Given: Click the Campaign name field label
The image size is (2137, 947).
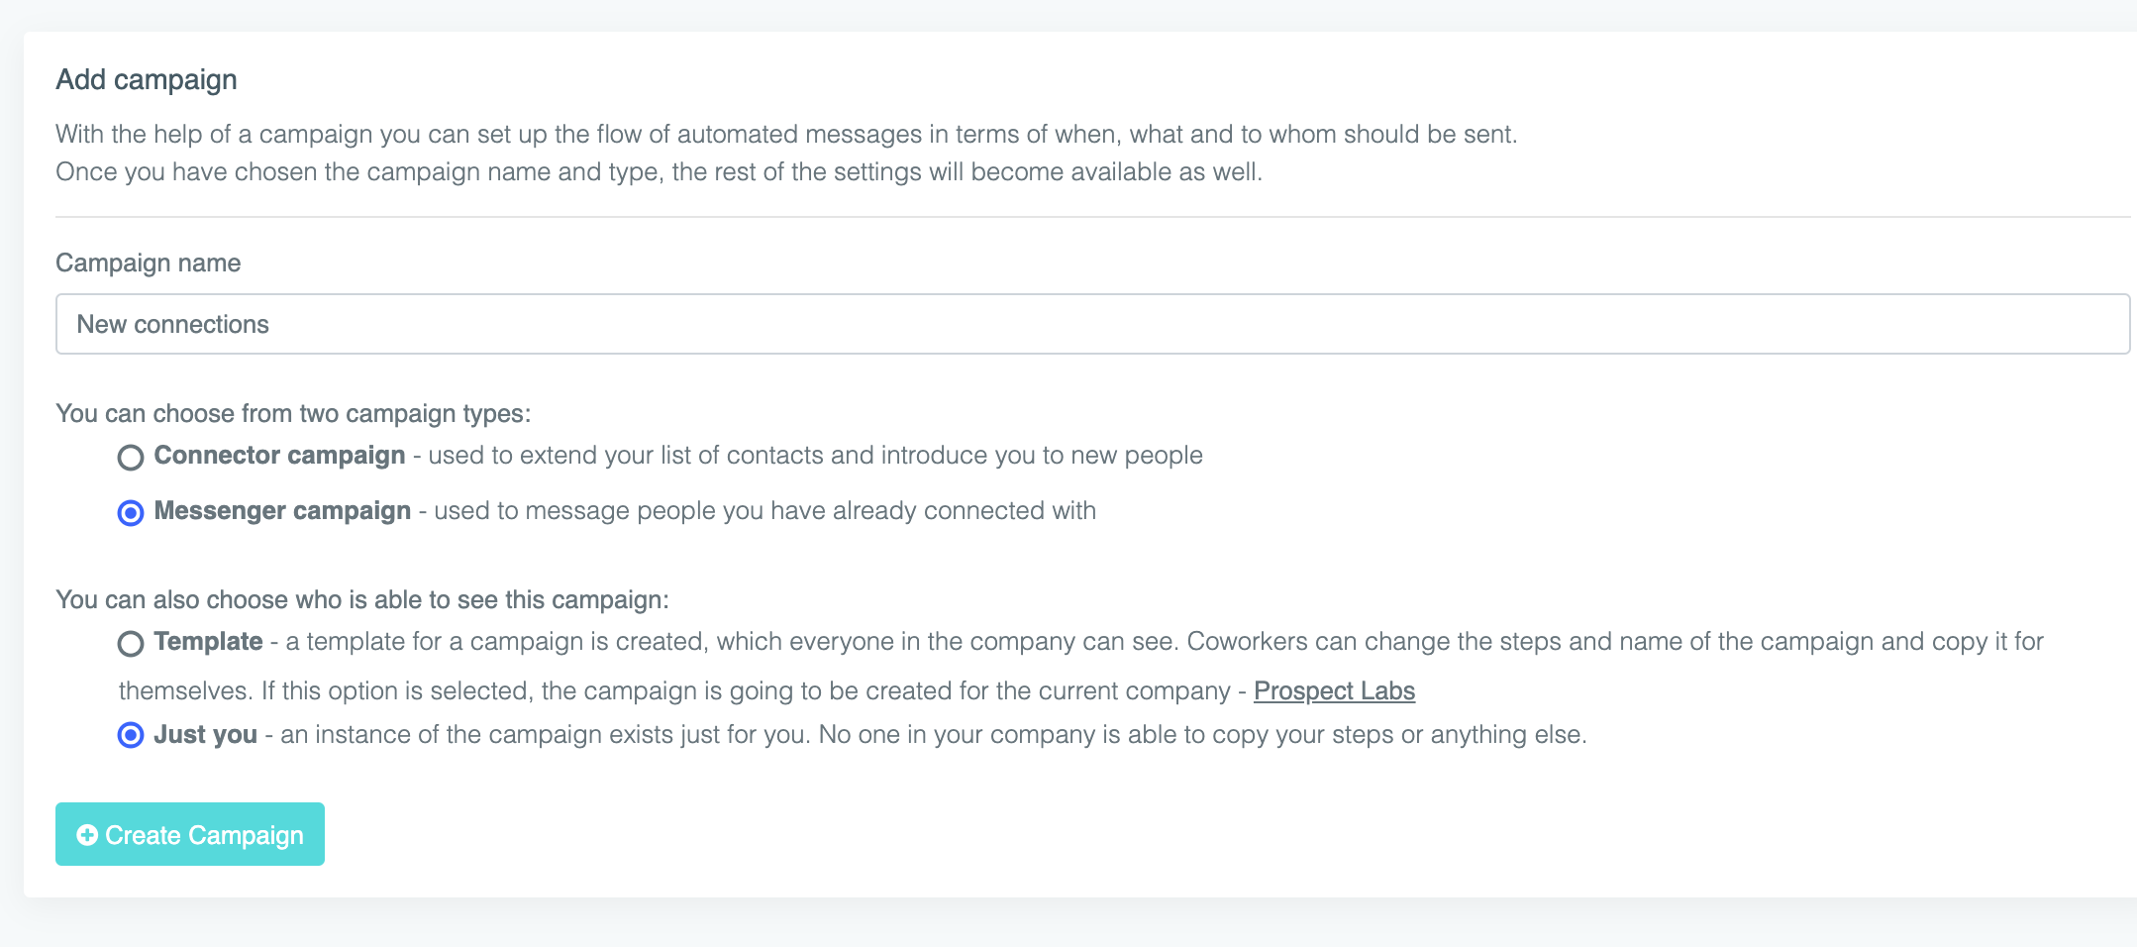Looking at the screenshot, I should point(149,263).
